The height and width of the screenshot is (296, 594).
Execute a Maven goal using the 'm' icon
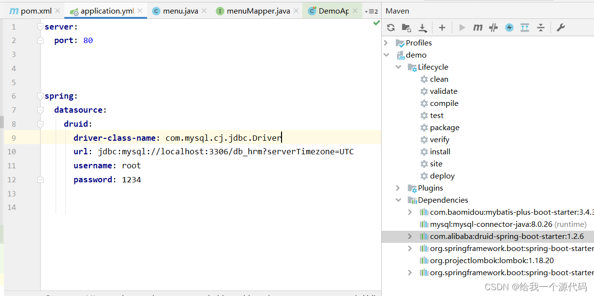(477, 28)
